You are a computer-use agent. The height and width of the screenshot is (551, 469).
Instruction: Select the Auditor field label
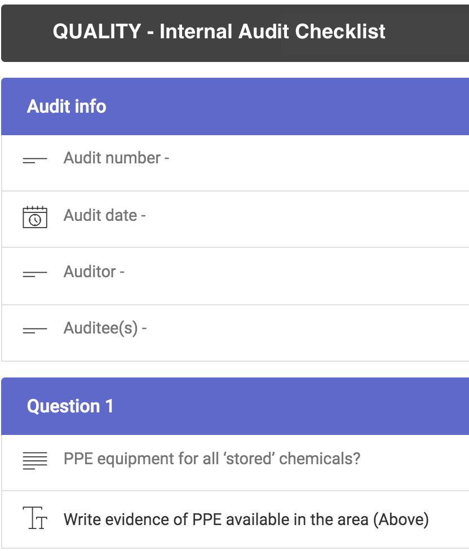pyautogui.click(x=94, y=272)
